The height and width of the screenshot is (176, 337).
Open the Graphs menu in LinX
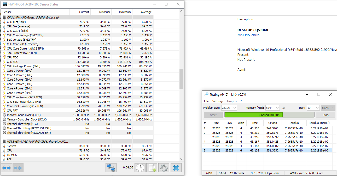(x=232, y=101)
